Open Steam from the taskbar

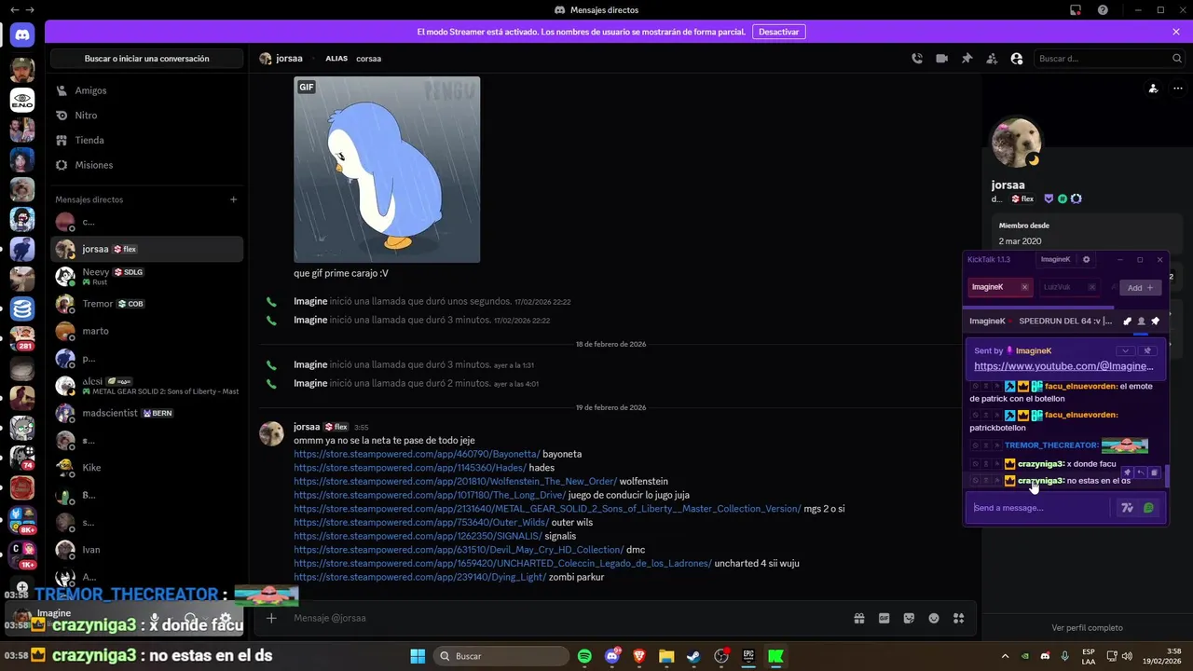coord(693,656)
